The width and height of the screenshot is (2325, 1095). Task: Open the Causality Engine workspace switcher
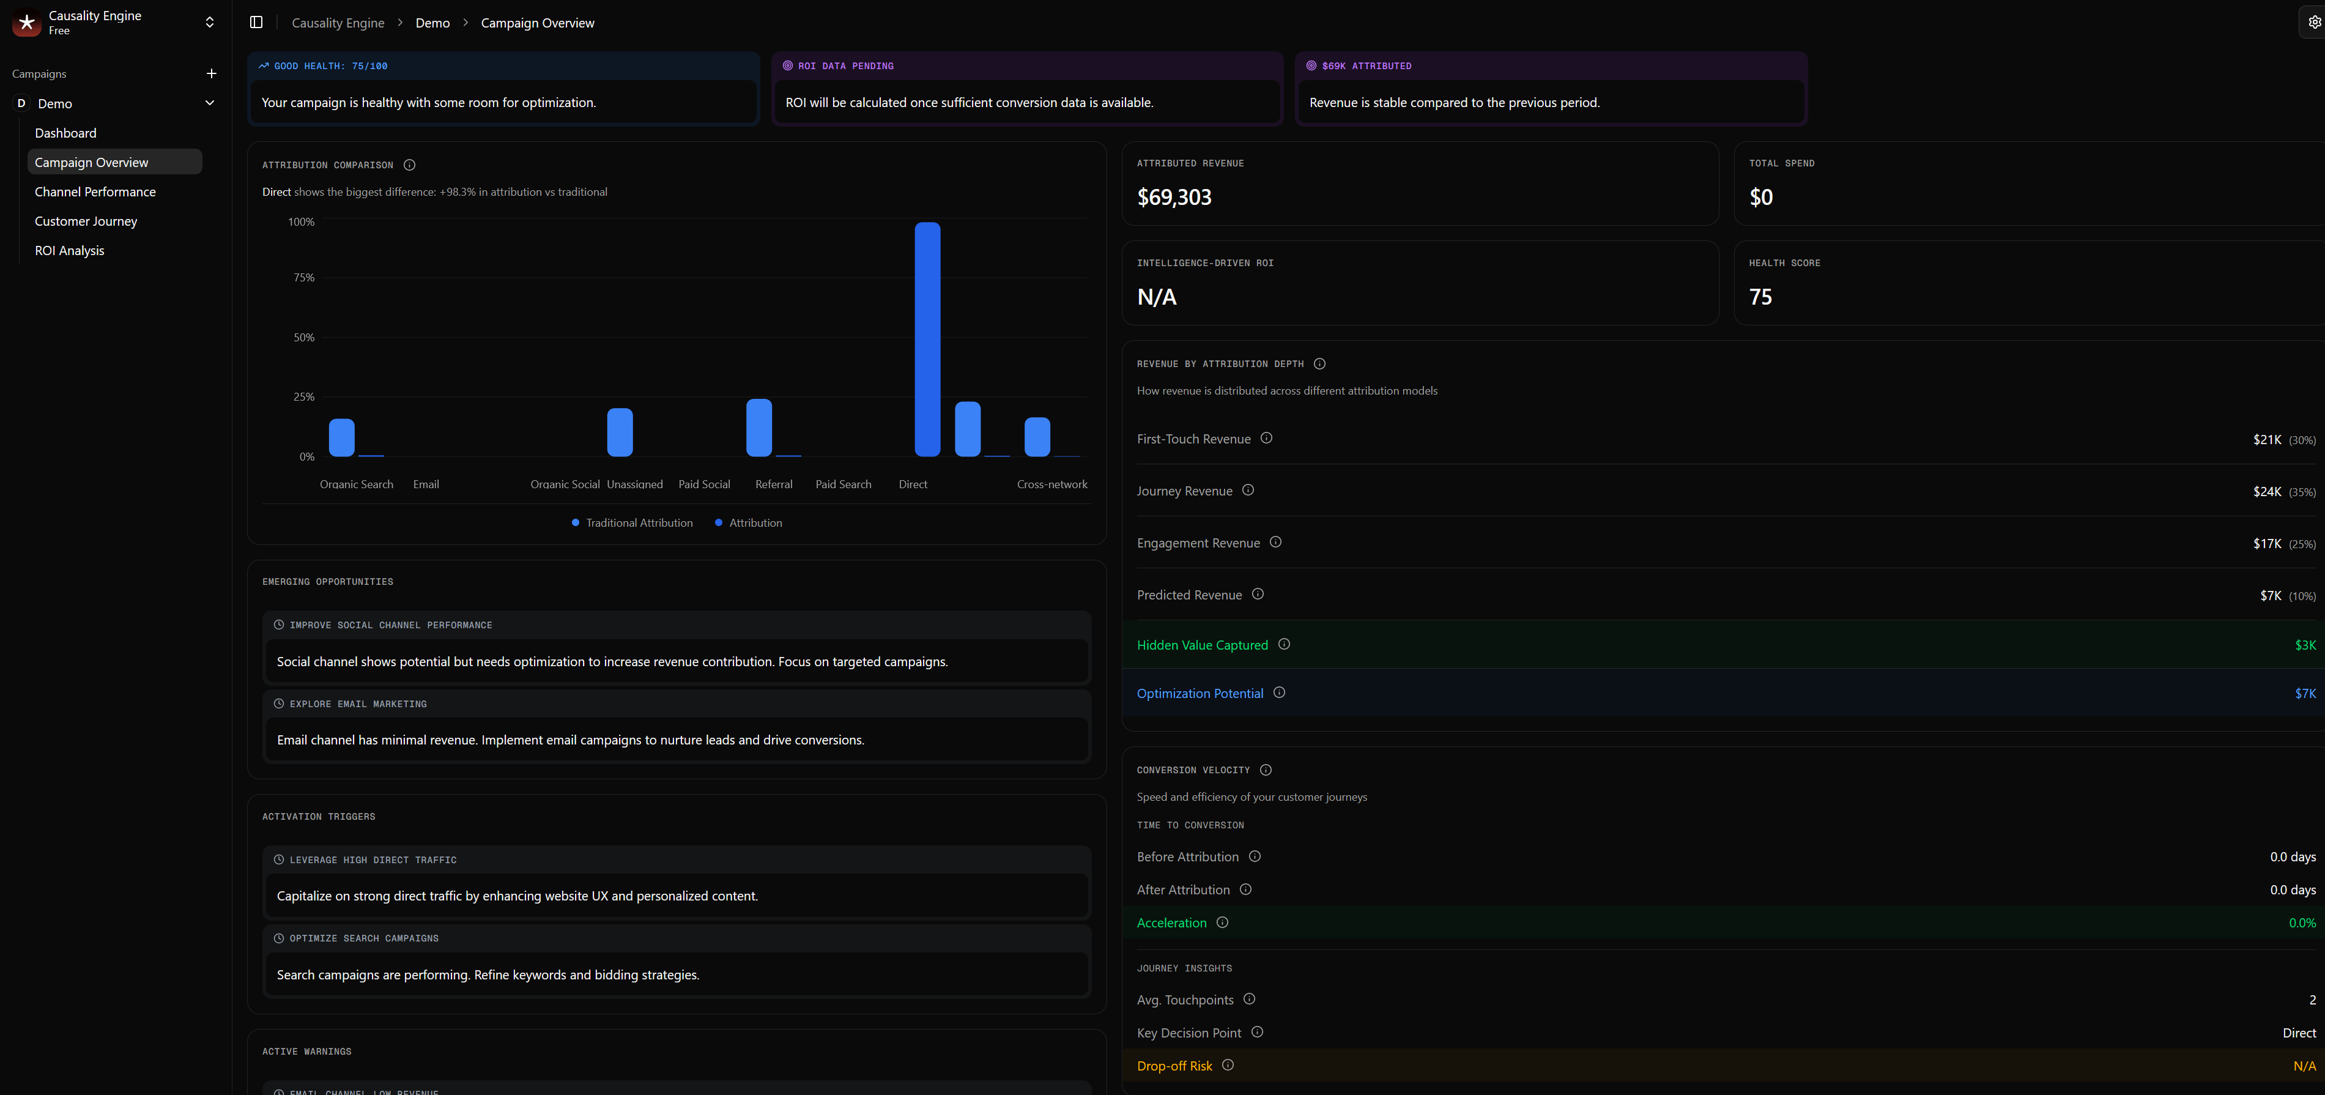[x=209, y=23]
